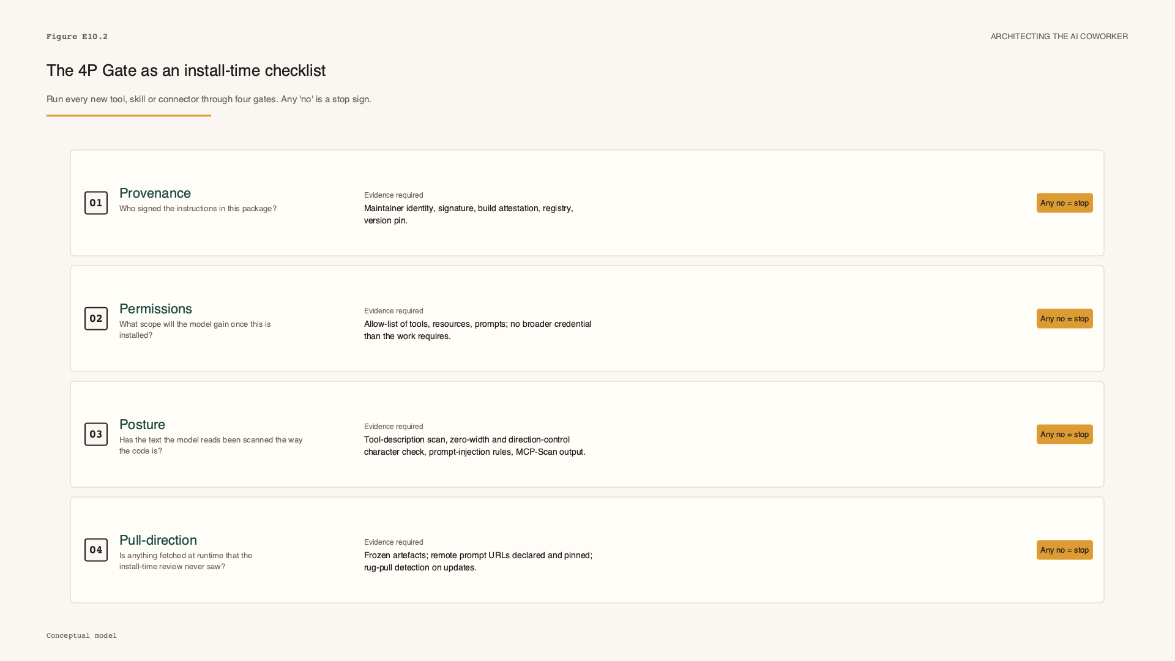Click the 04 number badge
The width and height of the screenshot is (1175, 661).
point(96,550)
